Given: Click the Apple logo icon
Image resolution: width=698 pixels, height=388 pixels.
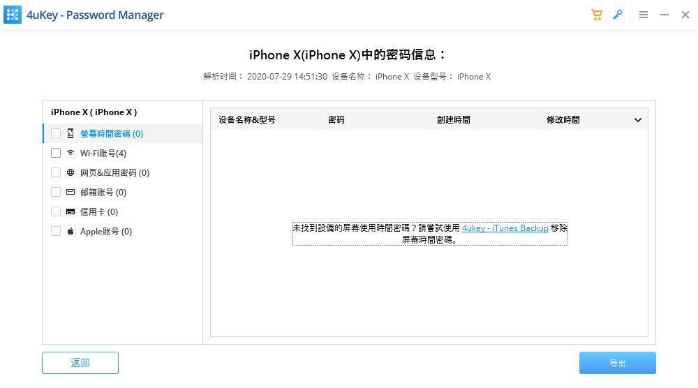Looking at the screenshot, I should tap(70, 231).
